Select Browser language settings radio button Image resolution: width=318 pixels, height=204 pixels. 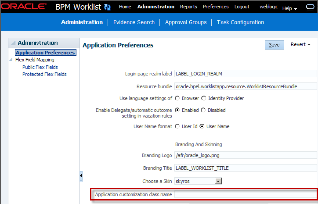click(177, 98)
